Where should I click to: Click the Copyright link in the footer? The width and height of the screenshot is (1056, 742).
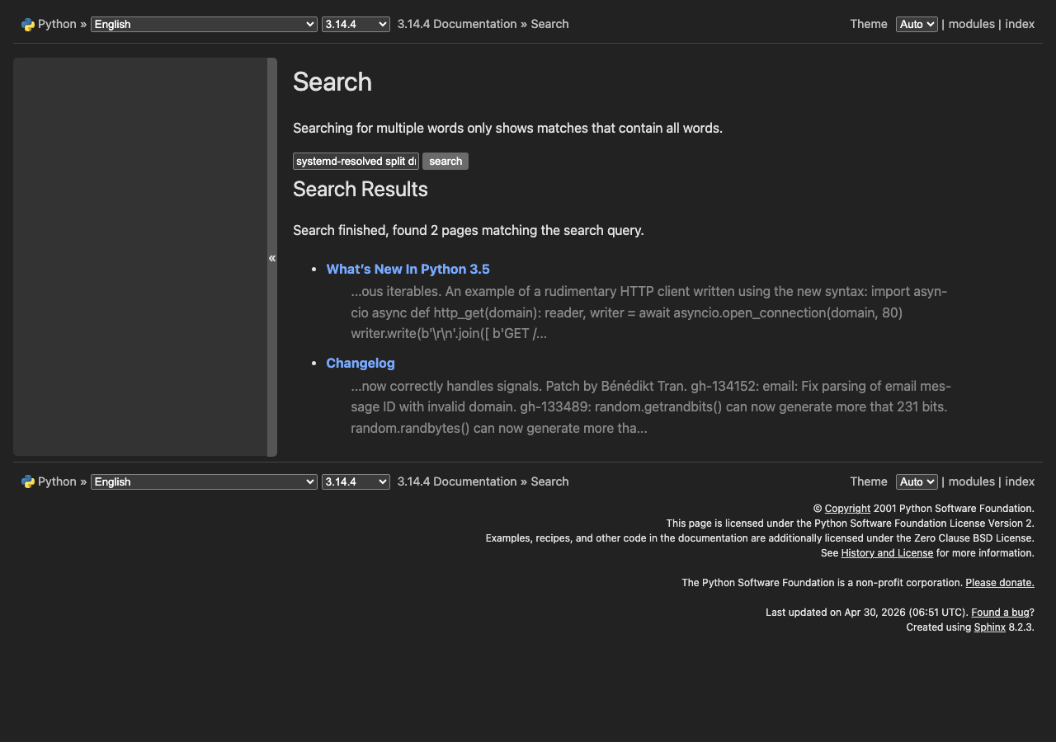point(847,508)
